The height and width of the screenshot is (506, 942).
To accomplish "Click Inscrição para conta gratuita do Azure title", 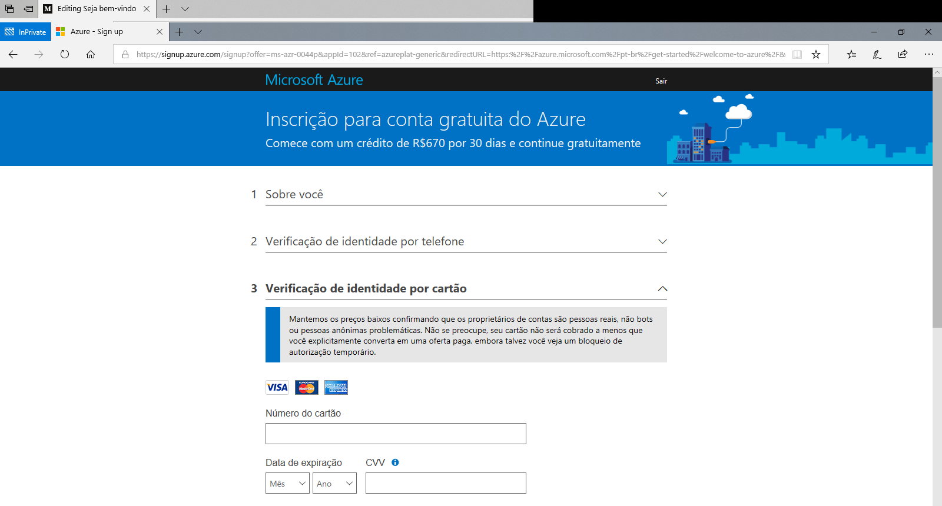I will click(x=426, y=119).
